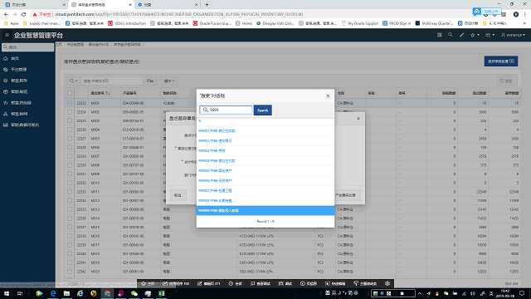Image resolution: width=531 pixels, height=299 pixels.
Task: Click the dialog search field containing 9999
Action: [x=226, y=110]
